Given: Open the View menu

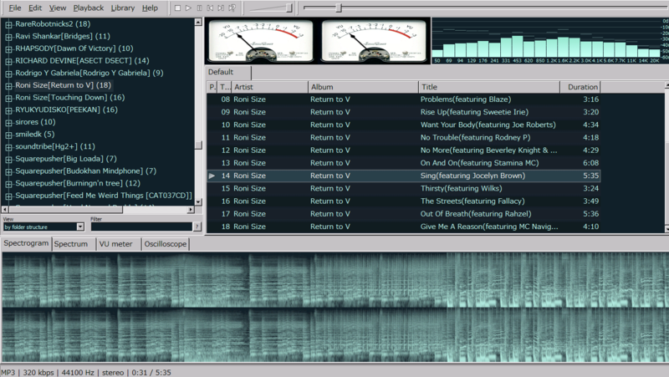Looking at the screenshot, I should 58,8.
